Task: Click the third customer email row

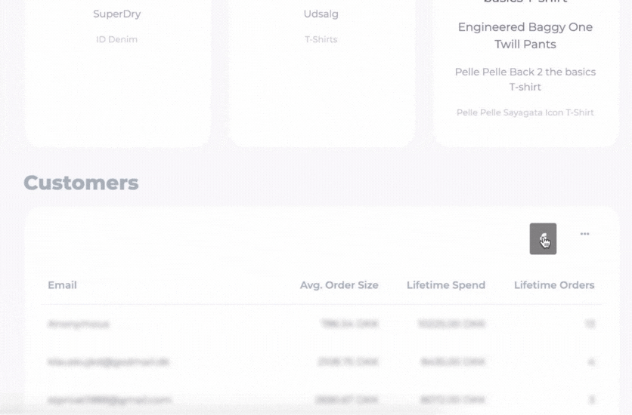Action: point(109,399)
